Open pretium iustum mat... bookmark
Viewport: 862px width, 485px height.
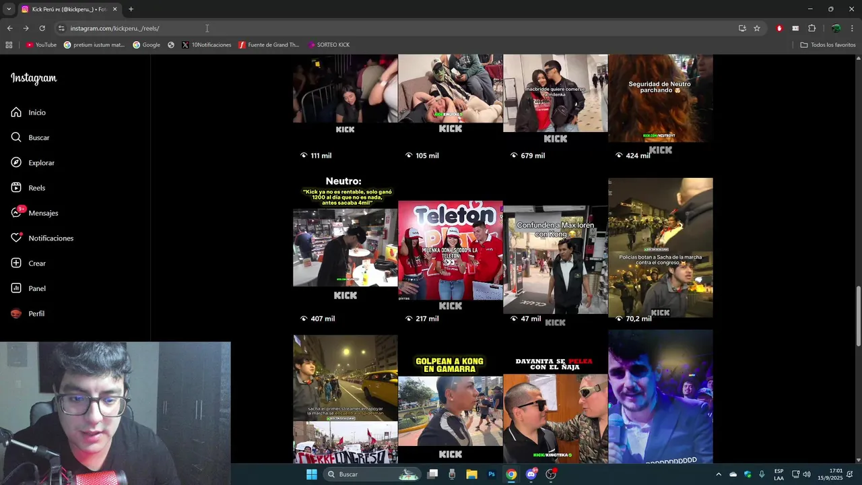94,44
